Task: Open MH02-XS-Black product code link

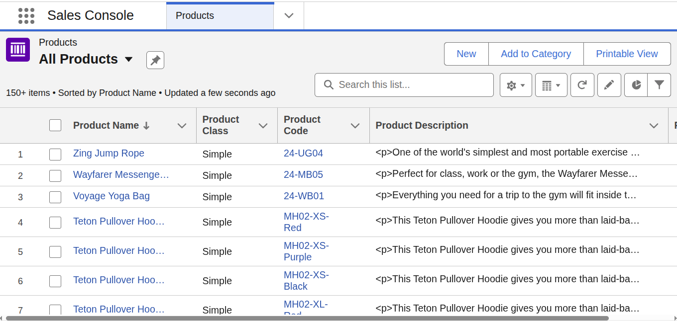Action: click(x=306, y=281)
